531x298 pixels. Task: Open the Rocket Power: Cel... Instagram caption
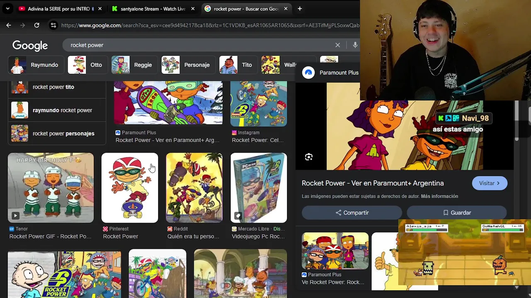coord(258,140)
